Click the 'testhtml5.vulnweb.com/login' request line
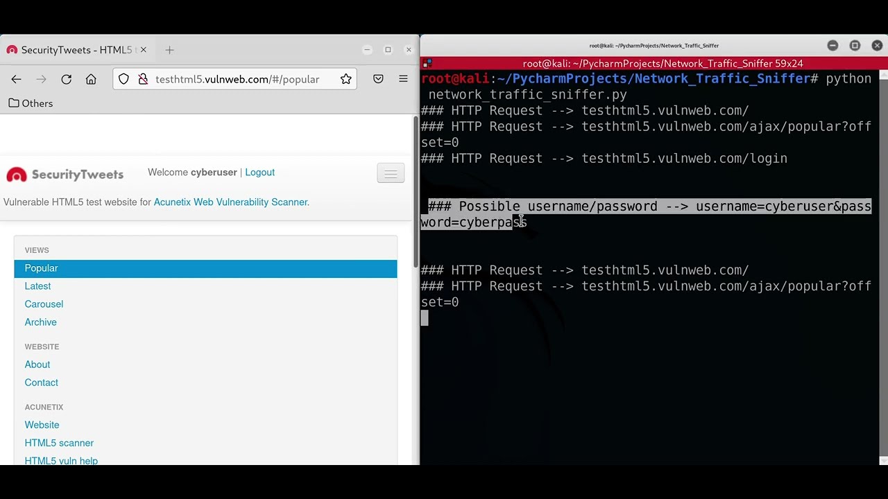This screenshot has width=888, height=499. tap(604, 159)
